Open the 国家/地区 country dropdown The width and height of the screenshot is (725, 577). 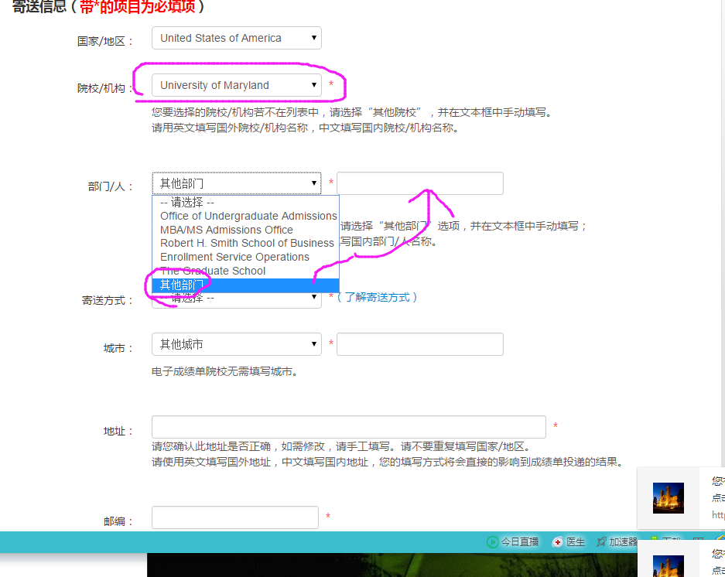(236, 38)
